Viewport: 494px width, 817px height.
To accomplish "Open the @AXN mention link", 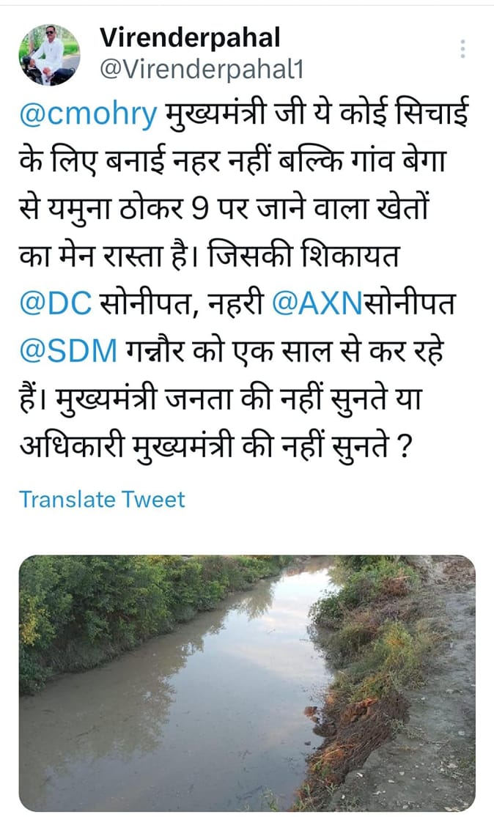I will point(317,304).
